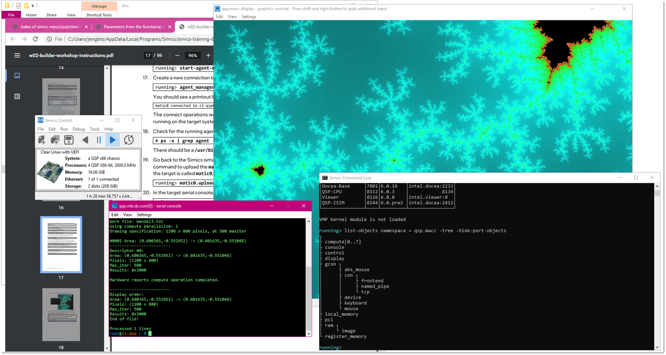
Task: Click the reverse run arrow icon
Action: (x=85, y=140)
